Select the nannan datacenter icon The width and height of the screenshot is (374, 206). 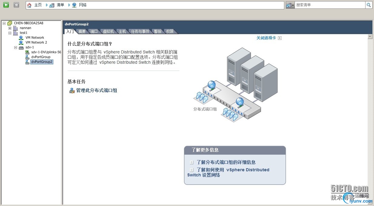[x=15, y=28]
